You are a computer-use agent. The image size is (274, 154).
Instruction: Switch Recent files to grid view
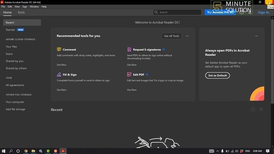pos(261,110)
